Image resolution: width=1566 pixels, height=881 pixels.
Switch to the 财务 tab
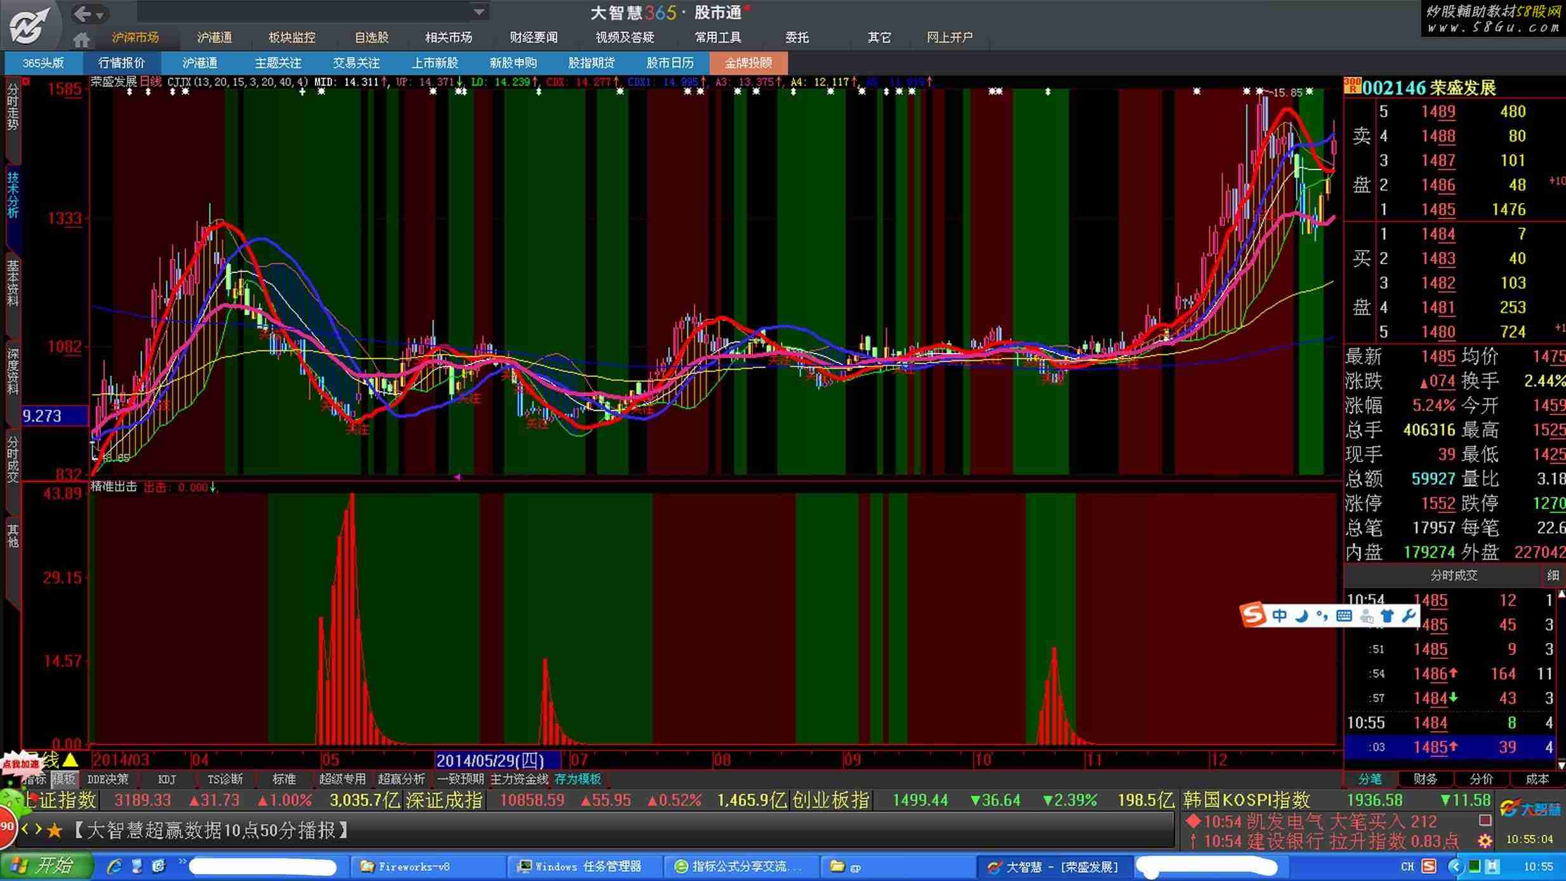coord(1426,779)
